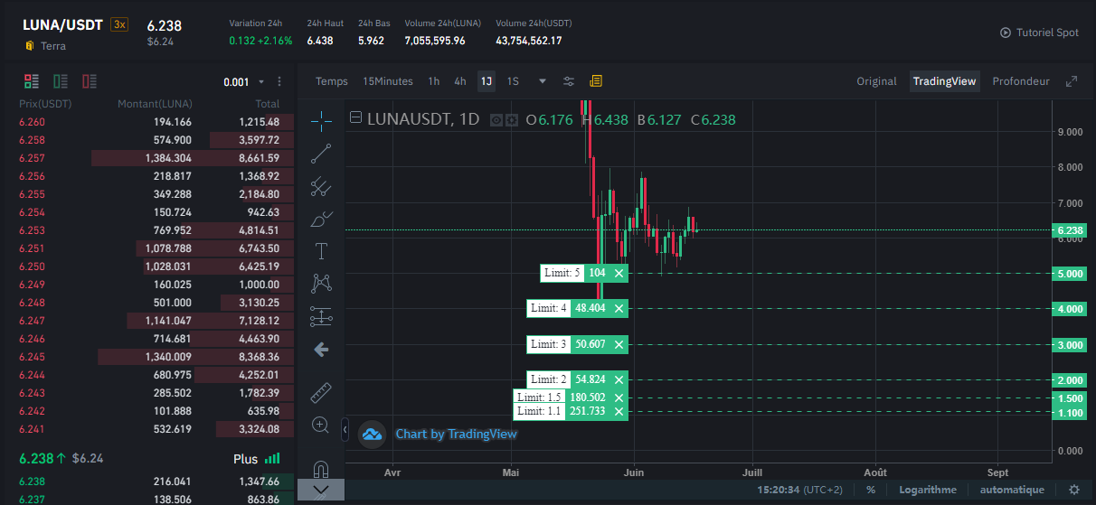
Task: Click the back arrow icon in chart toolbar
Action: (x=321, y=350)
